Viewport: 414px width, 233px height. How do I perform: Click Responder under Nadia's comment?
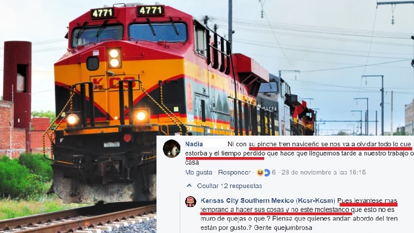click(x=234, y=173)
